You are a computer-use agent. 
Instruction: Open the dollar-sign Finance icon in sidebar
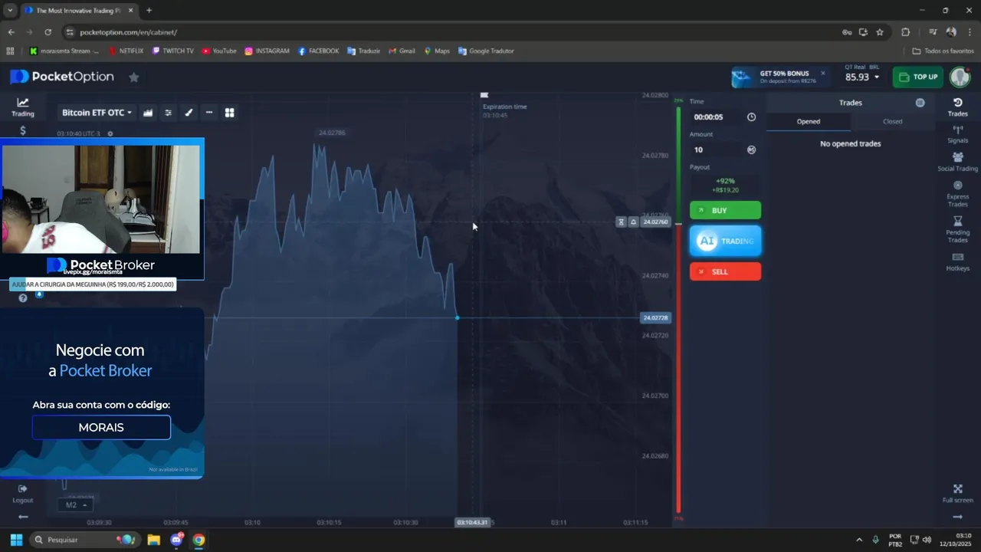tap(23, 130)
